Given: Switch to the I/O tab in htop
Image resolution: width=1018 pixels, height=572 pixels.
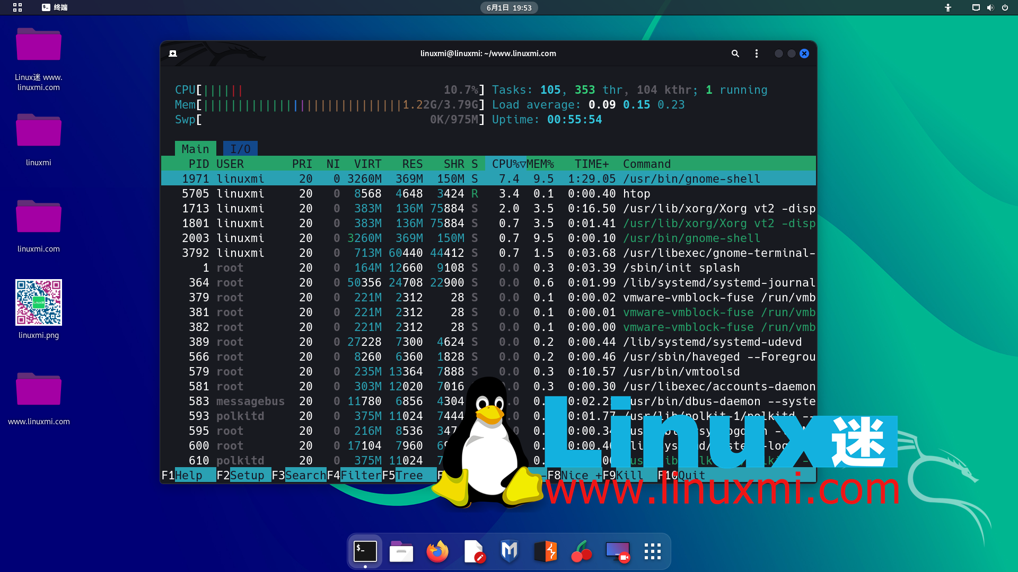Looking at the screenshot, I should click(240, 149).
